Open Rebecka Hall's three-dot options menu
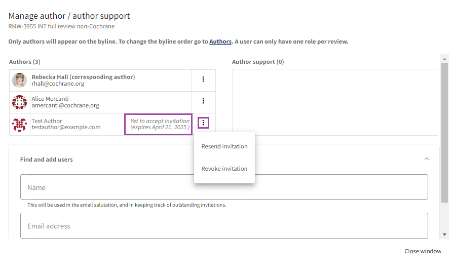 [x=203, y=80]
